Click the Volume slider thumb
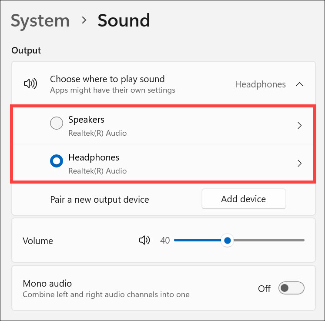This screenshot has height=321, width=325. 227,240
